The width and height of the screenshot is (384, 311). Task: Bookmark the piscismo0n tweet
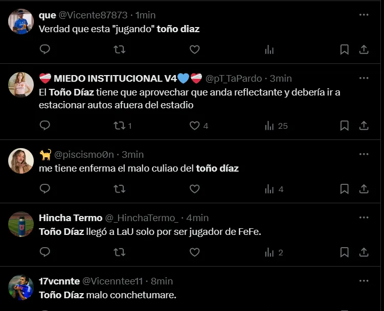(x=345, y=189)
